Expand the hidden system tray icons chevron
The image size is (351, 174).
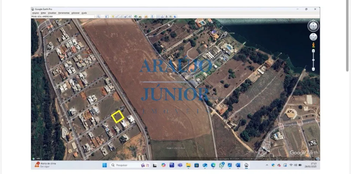(x=267, y=165)
